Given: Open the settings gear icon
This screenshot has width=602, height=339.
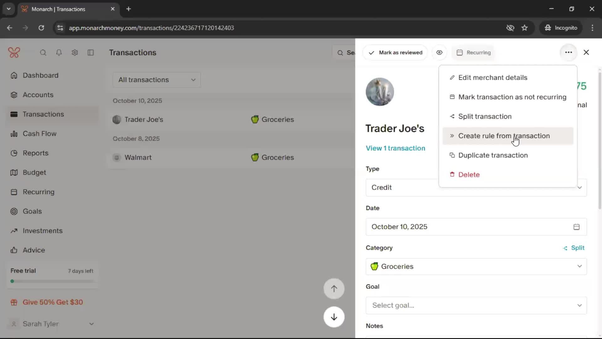Looking at the screenshot, I should (x=75, y=53).
